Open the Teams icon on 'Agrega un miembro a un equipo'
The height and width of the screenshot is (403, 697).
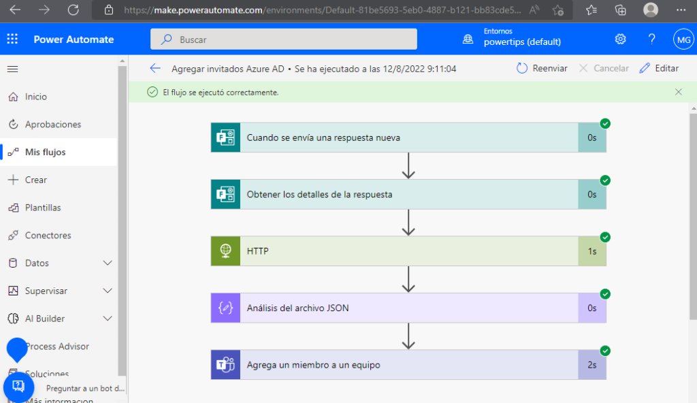pos(225,365)
